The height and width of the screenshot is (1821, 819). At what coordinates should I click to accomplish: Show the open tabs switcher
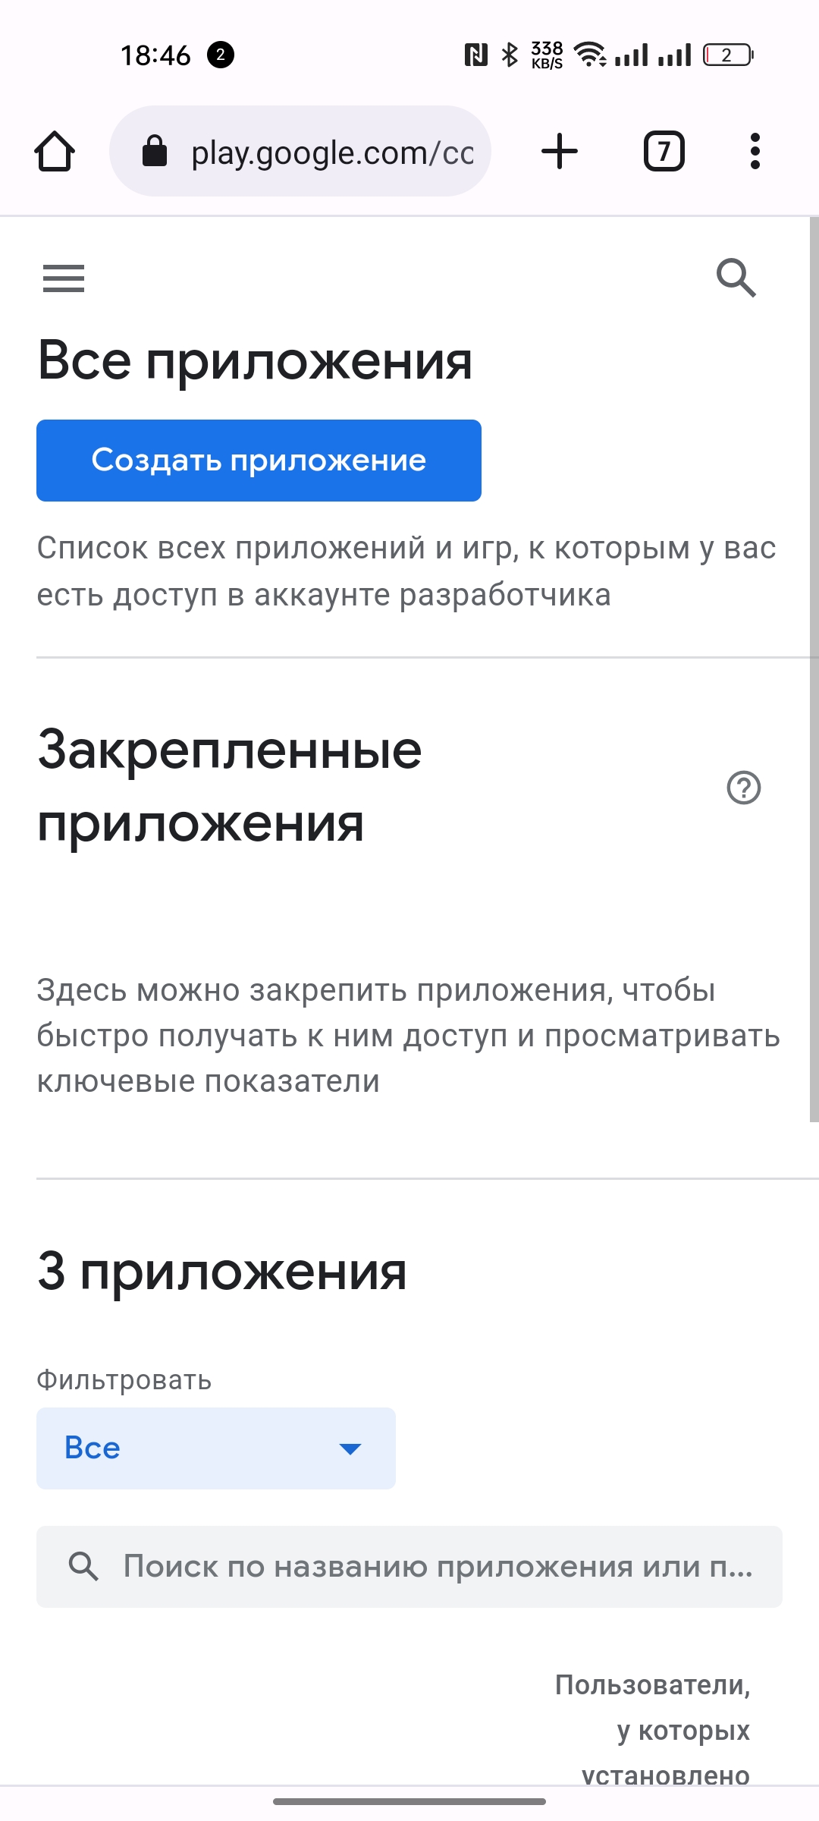[x=664, y=151]
